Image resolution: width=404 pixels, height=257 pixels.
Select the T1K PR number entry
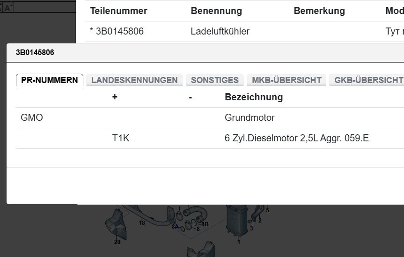pyautogui.click(x=121, y=138)
